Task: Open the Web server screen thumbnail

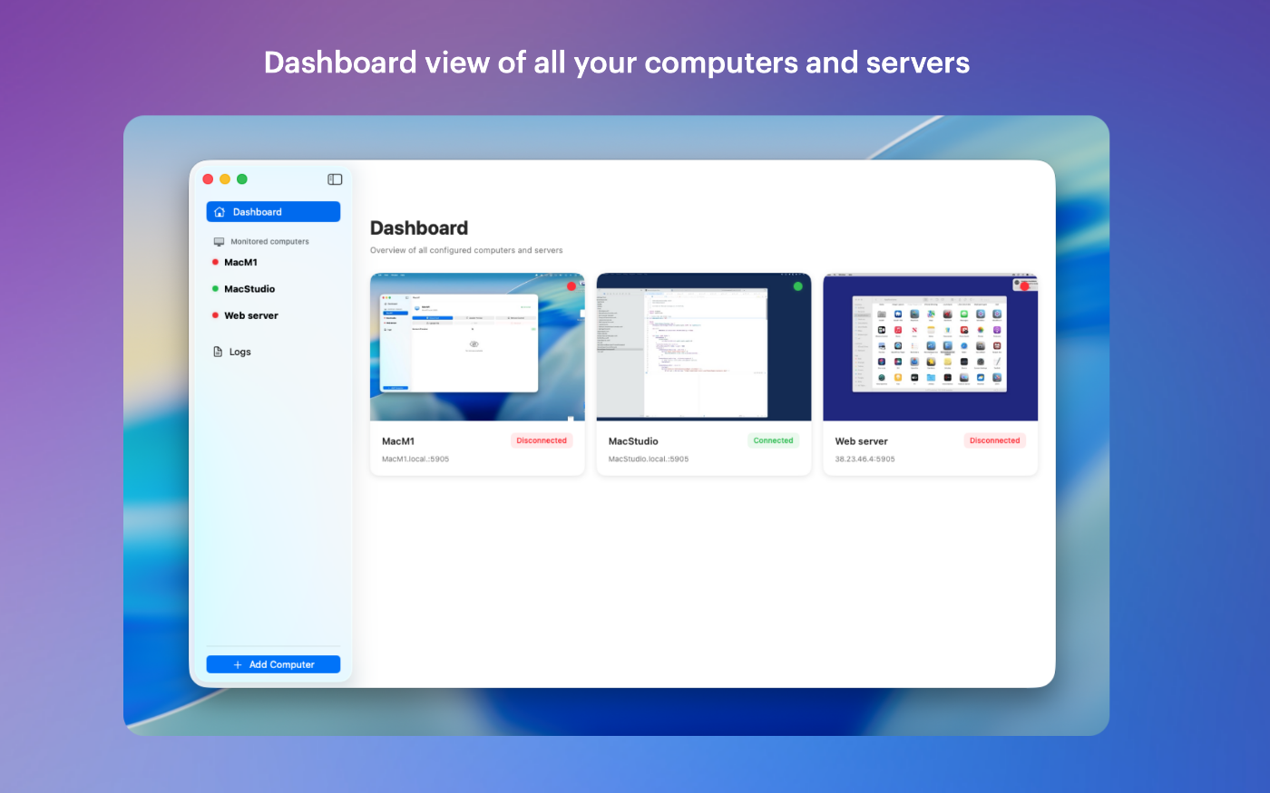Action: 930,348
